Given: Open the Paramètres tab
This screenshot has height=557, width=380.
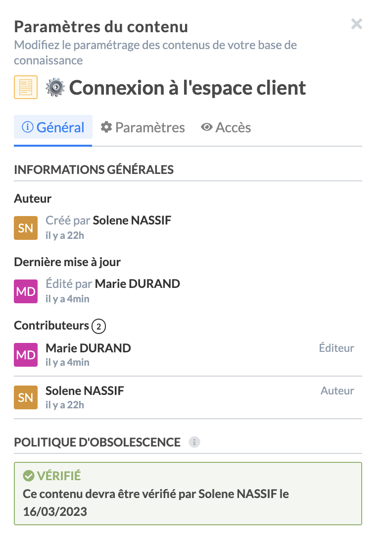Looking at the screenshot, I should click(142, 128).
